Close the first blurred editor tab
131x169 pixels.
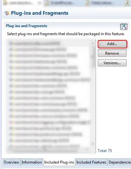[40, 3]
